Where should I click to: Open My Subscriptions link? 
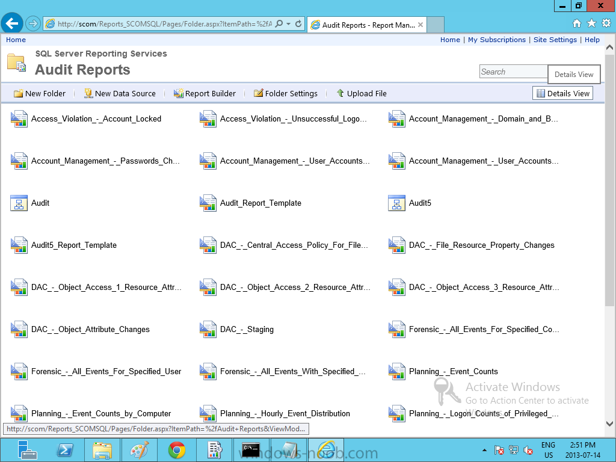496,40
